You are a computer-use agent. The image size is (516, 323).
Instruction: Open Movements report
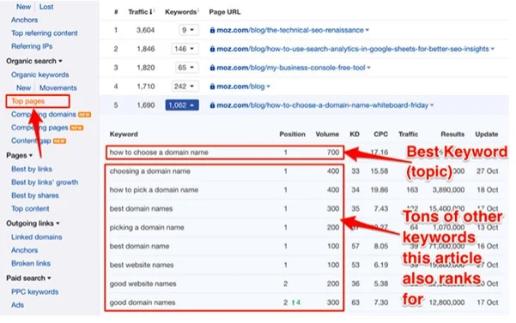coord(58,88)
